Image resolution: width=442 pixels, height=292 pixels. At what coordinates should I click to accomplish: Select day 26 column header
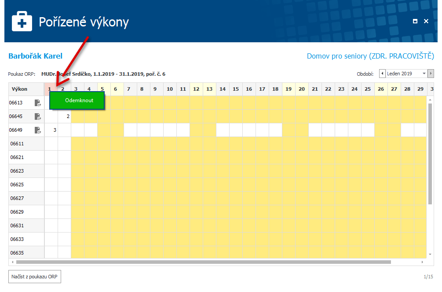[381, 89]
